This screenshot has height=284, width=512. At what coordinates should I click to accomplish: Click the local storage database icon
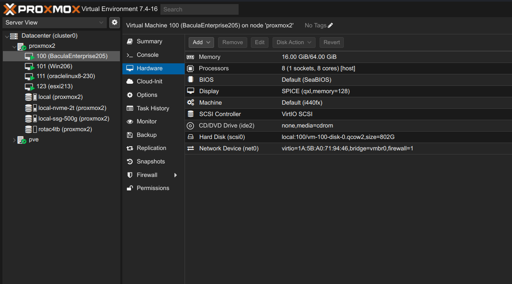tap(29, 97)
